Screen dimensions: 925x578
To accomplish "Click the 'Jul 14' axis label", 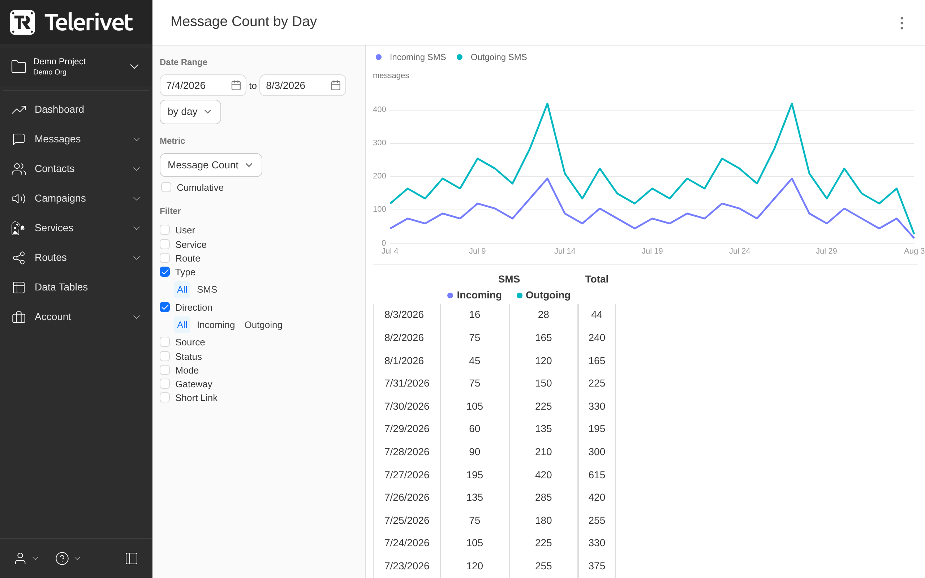I will point(564,251).
